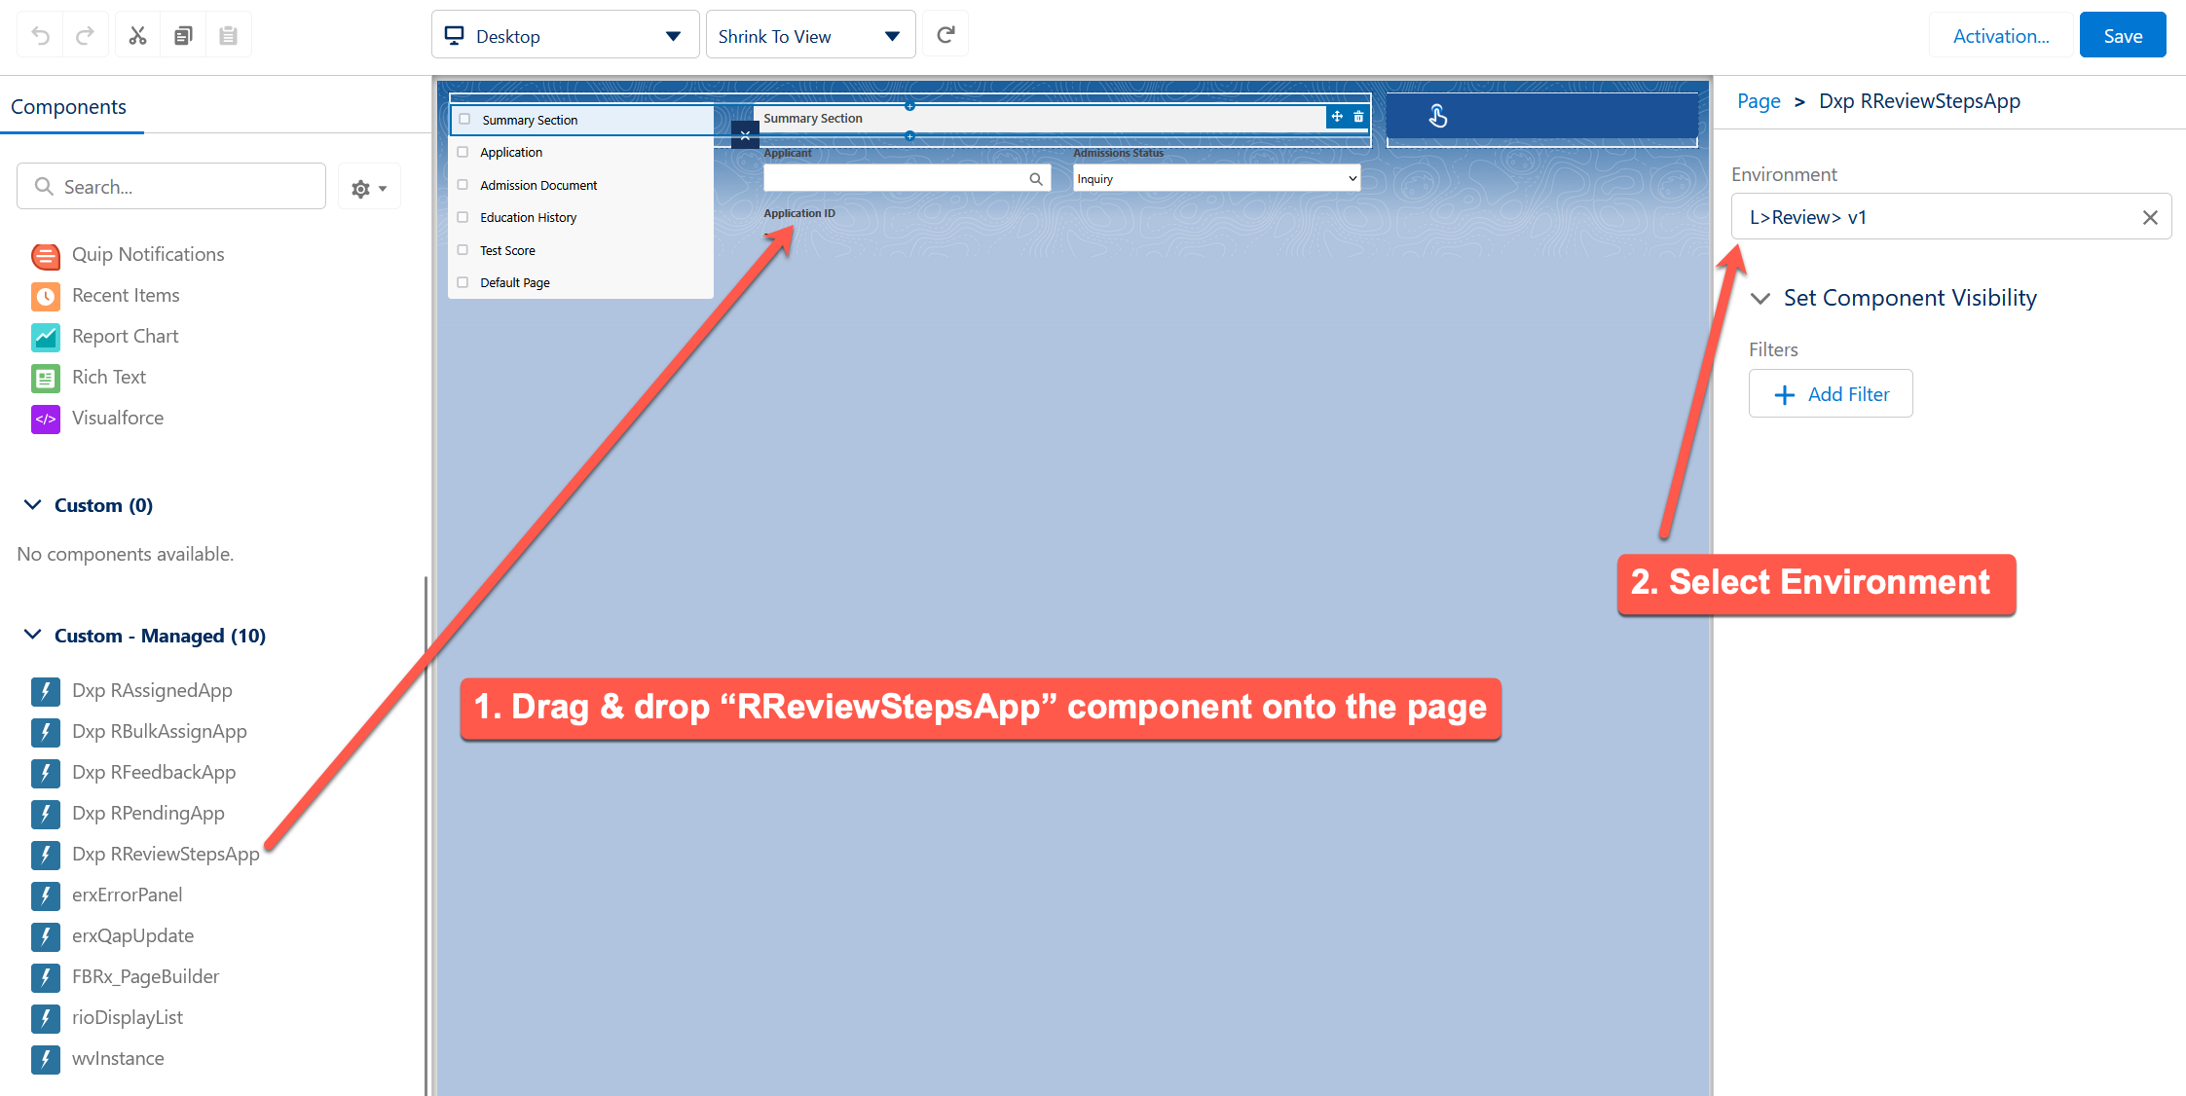Click the Page breadcrumb link
The image size is (2186, 1096).
[1758, 101]
